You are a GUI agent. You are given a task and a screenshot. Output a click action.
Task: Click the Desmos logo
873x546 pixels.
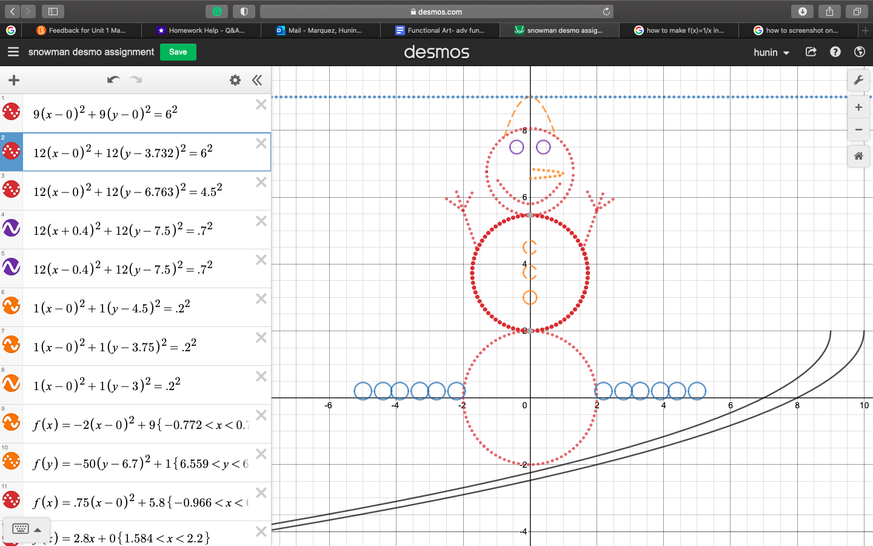coord(436,52)
